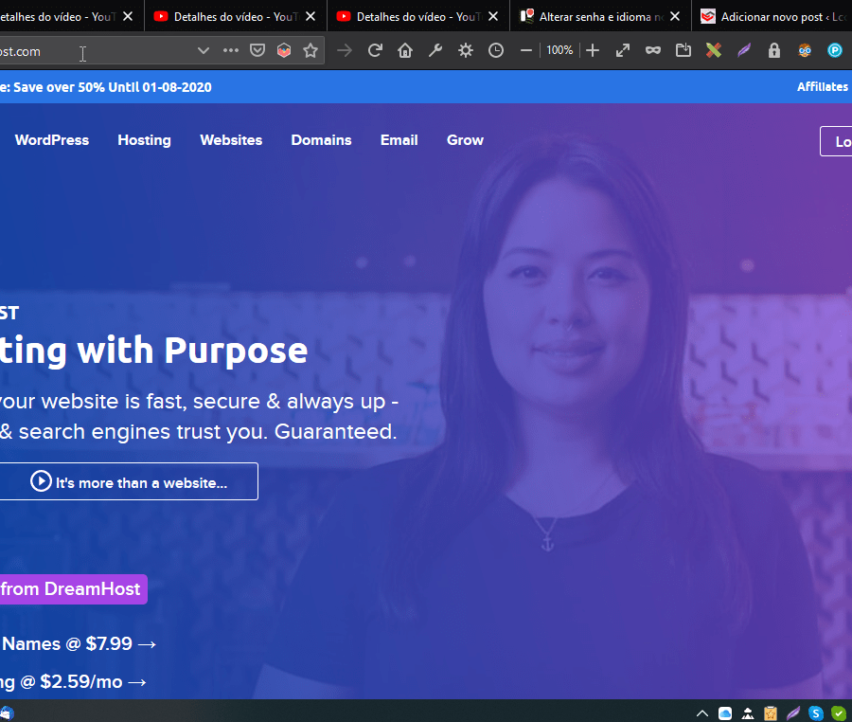Open browsing history clock icon
Screen dimensions: 852x722
click(x=495, y=50)
